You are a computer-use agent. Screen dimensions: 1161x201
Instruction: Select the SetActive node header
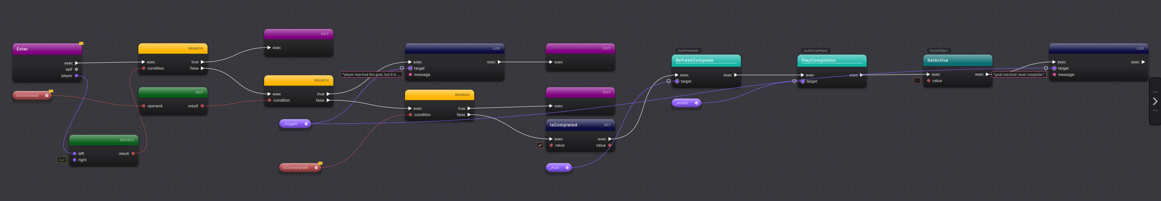pos(957,60)
